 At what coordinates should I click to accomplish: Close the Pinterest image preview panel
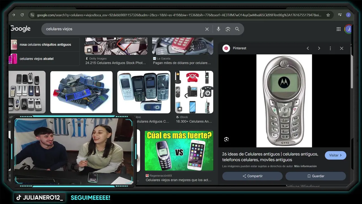[x=341, y=48]
